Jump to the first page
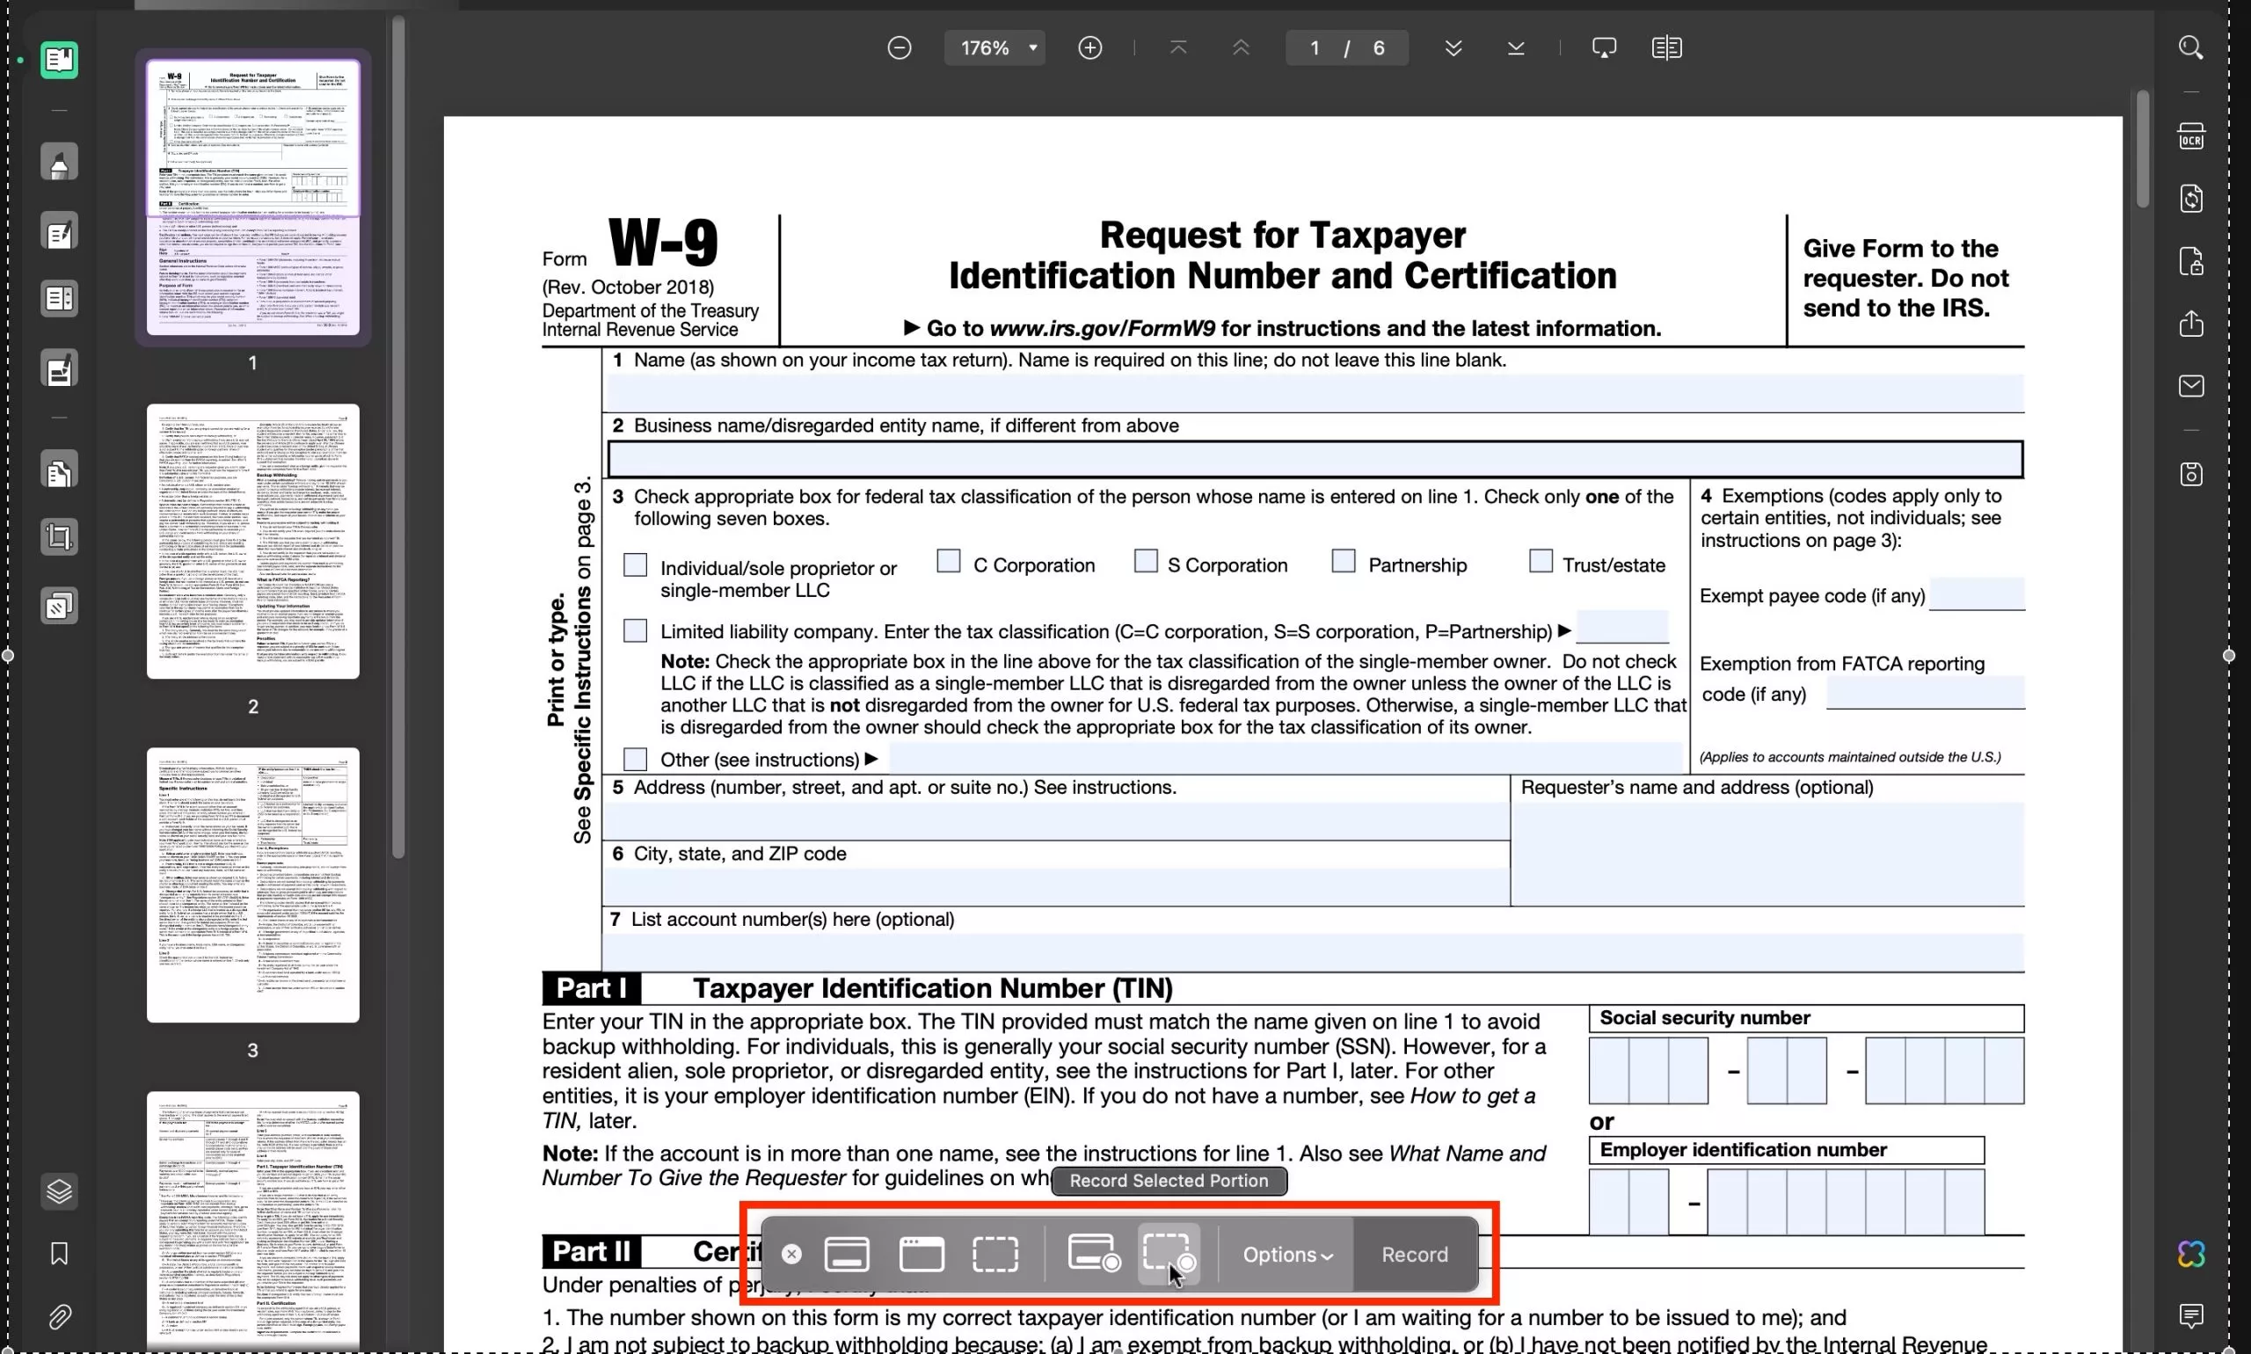The height and width of the screenshot is (1354, 2251). click(x=1178, y=47)
